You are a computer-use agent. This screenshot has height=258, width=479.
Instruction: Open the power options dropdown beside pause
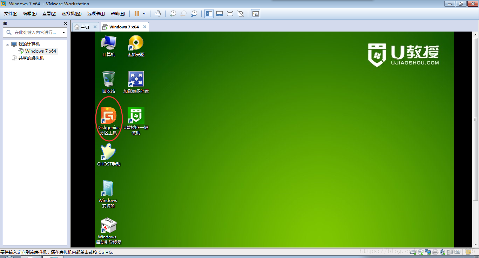click(x=144, y=14)
